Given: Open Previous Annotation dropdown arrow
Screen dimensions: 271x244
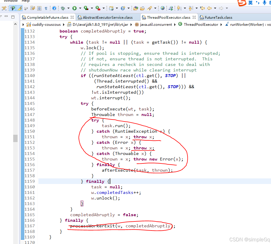Looking at the screenshot, I should tap(197, 8).
